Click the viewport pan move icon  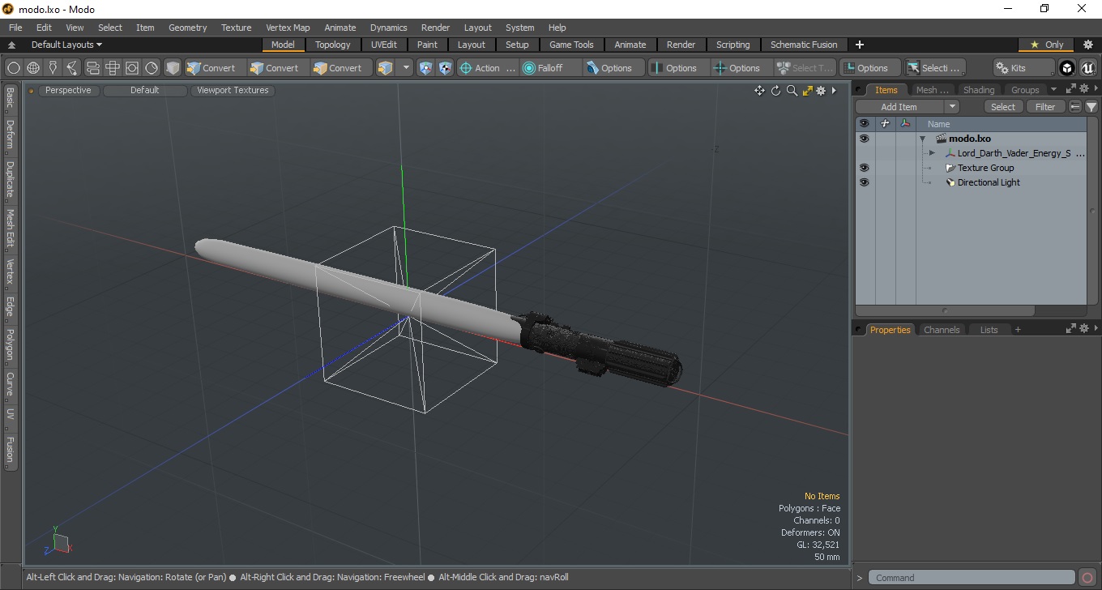click(759, 91)
